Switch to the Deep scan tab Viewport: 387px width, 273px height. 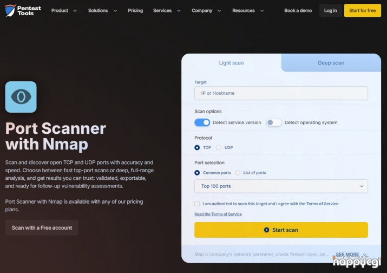(x=331, y=63)
